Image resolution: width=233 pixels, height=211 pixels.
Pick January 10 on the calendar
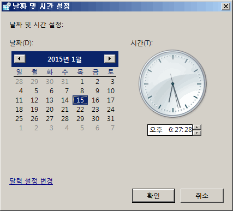pyautogui.click(x=111, y=91)
